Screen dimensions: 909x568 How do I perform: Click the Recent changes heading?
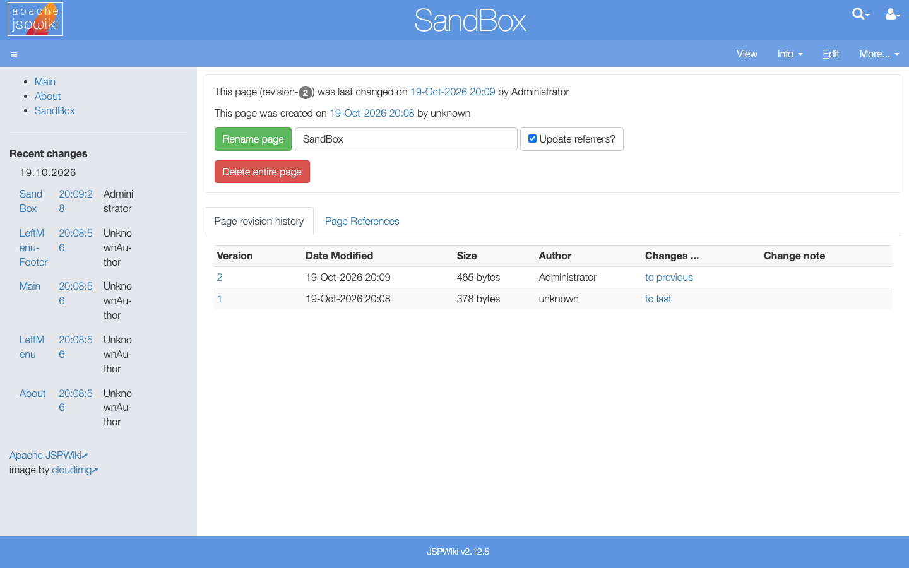(49, 153)
